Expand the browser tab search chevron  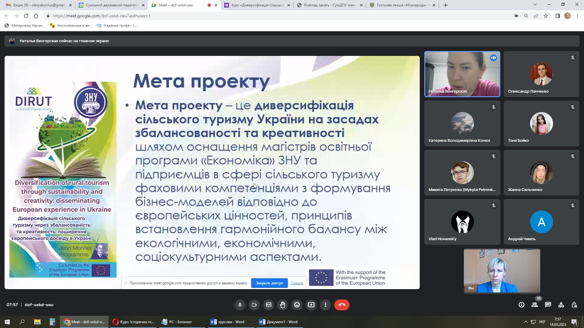click(x=535, y=5)
